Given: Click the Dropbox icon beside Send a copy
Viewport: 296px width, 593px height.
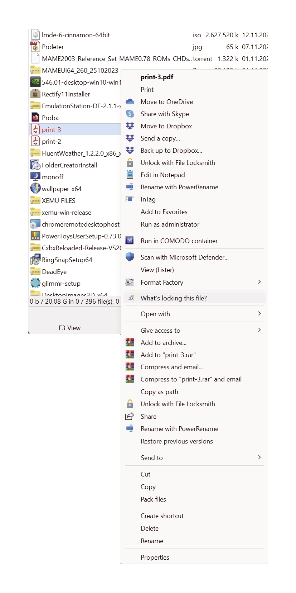Looking at the screenshot, I should 130,138.
